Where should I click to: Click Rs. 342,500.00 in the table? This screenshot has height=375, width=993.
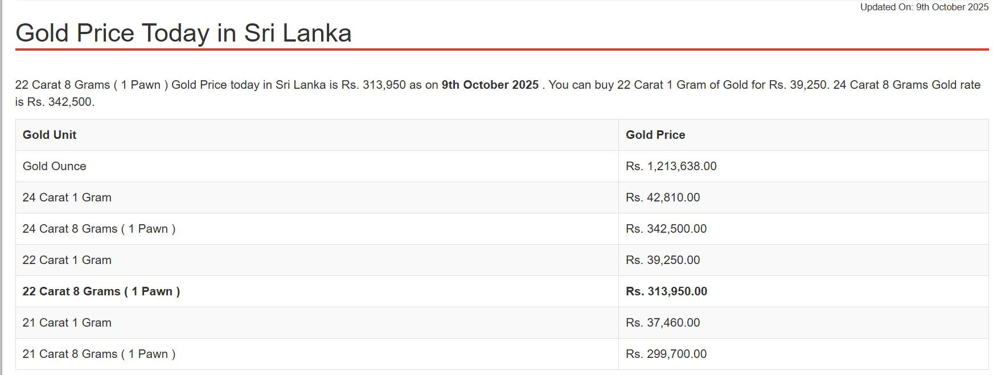(x=666, y=229)
